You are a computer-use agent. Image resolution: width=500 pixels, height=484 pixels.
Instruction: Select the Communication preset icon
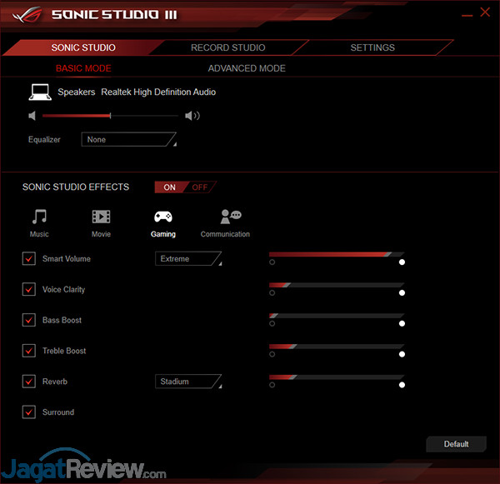click(231, 217)
